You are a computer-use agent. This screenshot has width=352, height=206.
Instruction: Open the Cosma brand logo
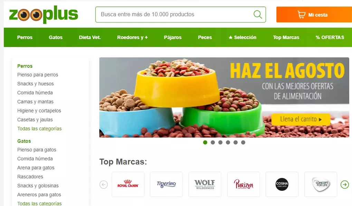282,184
